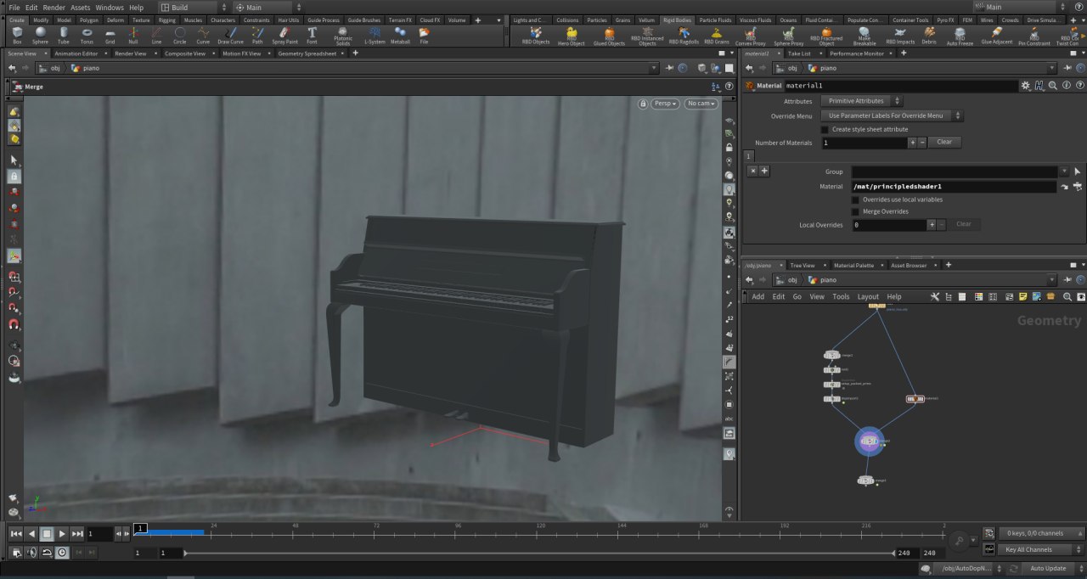Click the timeline frame slider handle
The image size is (1087, 579).
141,529
